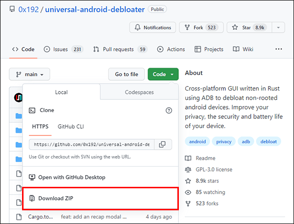
Task: Click the Pull requests count badge 59
Action: tap(143, 49)
